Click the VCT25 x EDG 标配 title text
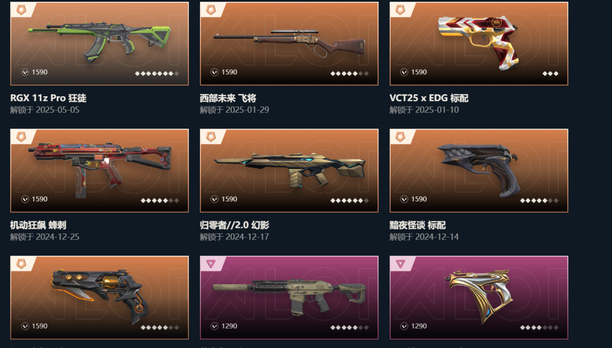This screenshot has width=612, height=348. (x=428, y=98)
